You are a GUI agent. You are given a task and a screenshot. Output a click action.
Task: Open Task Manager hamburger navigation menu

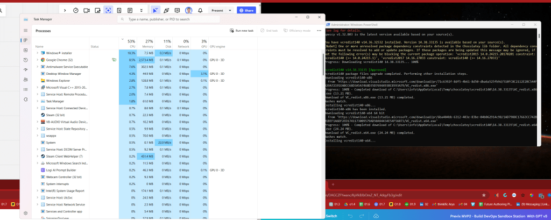click(x=26, y=31)
